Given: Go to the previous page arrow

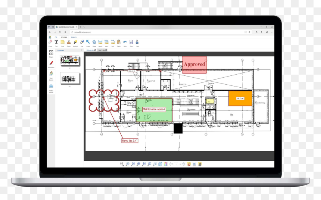Looking at the screenshot, I should coord(171,164).
